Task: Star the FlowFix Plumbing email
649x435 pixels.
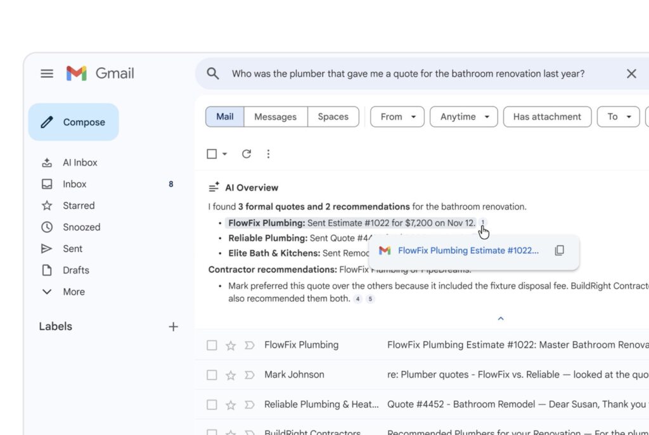Action: (x=231, y=345)
